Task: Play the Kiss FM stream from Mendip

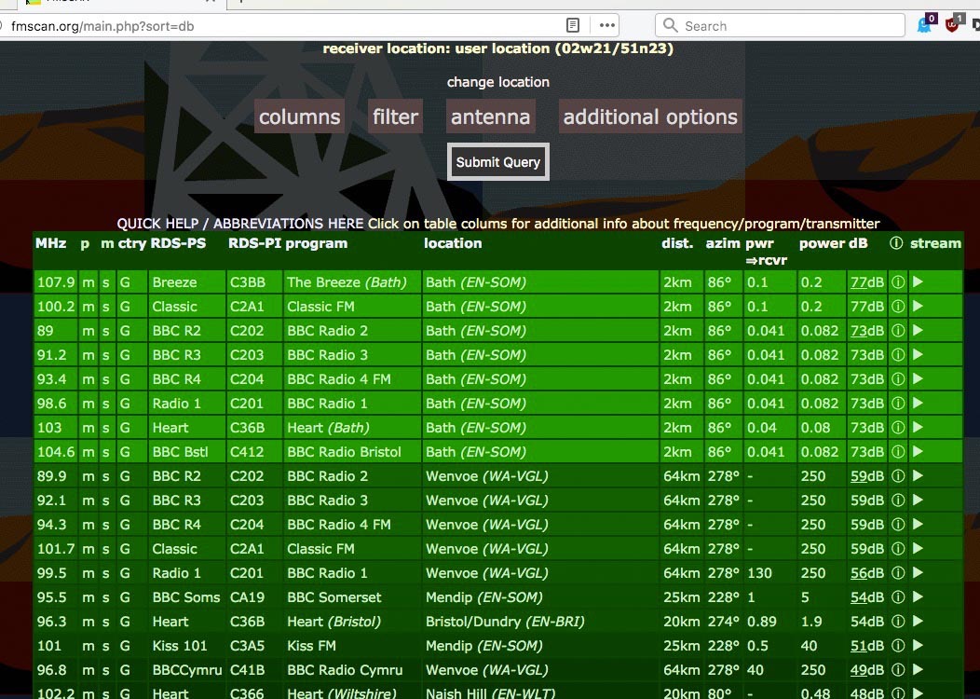Action: [917, 645]
